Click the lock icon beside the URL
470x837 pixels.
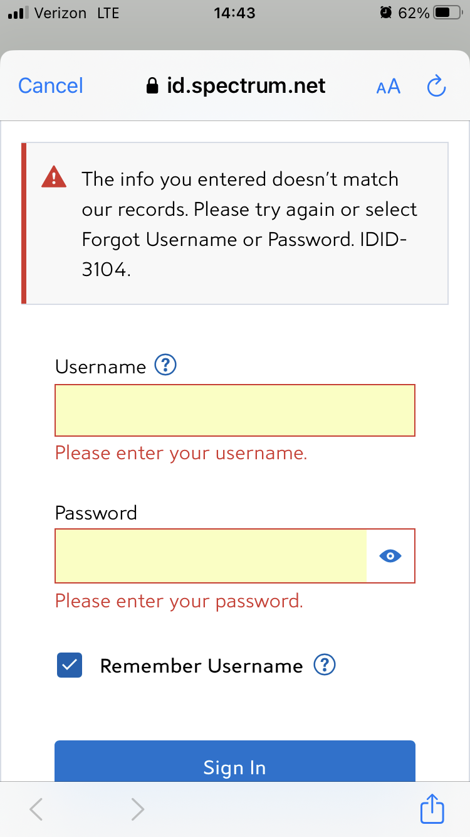point(152,86)
